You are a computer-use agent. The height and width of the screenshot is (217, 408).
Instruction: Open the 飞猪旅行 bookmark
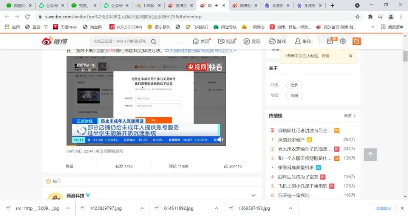pyautogui.click(x=197, y=27)
